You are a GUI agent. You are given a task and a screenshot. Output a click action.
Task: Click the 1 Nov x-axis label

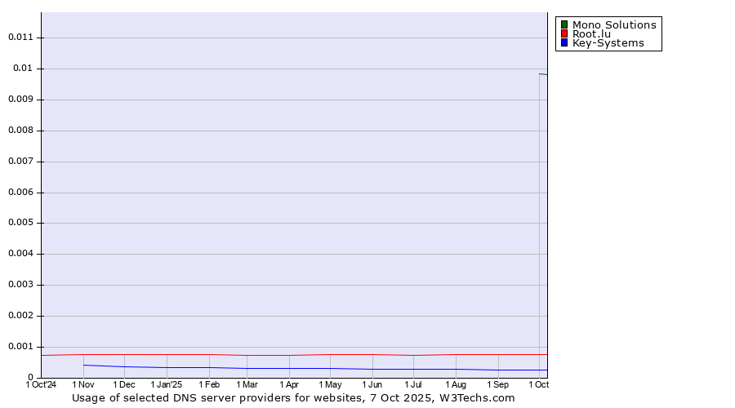(83, 384)
